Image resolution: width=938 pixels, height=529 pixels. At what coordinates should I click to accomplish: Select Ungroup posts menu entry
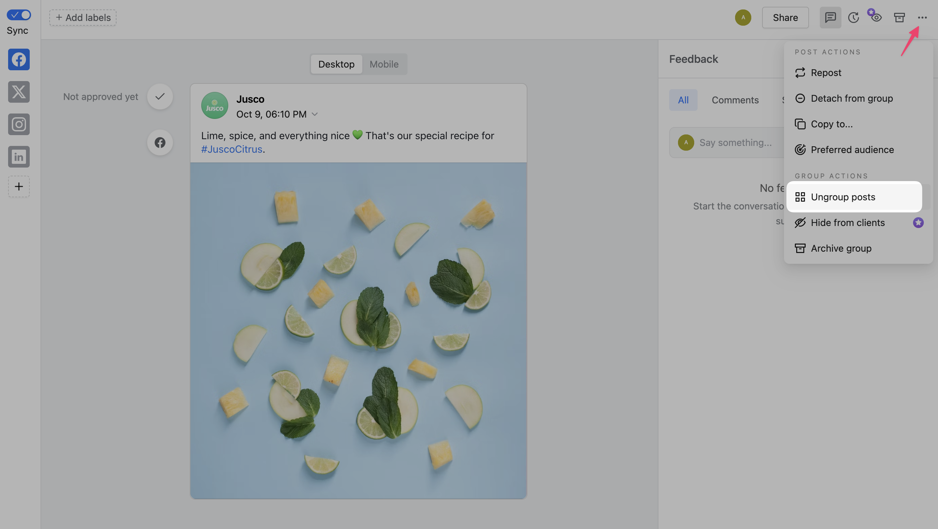[842, 197]
